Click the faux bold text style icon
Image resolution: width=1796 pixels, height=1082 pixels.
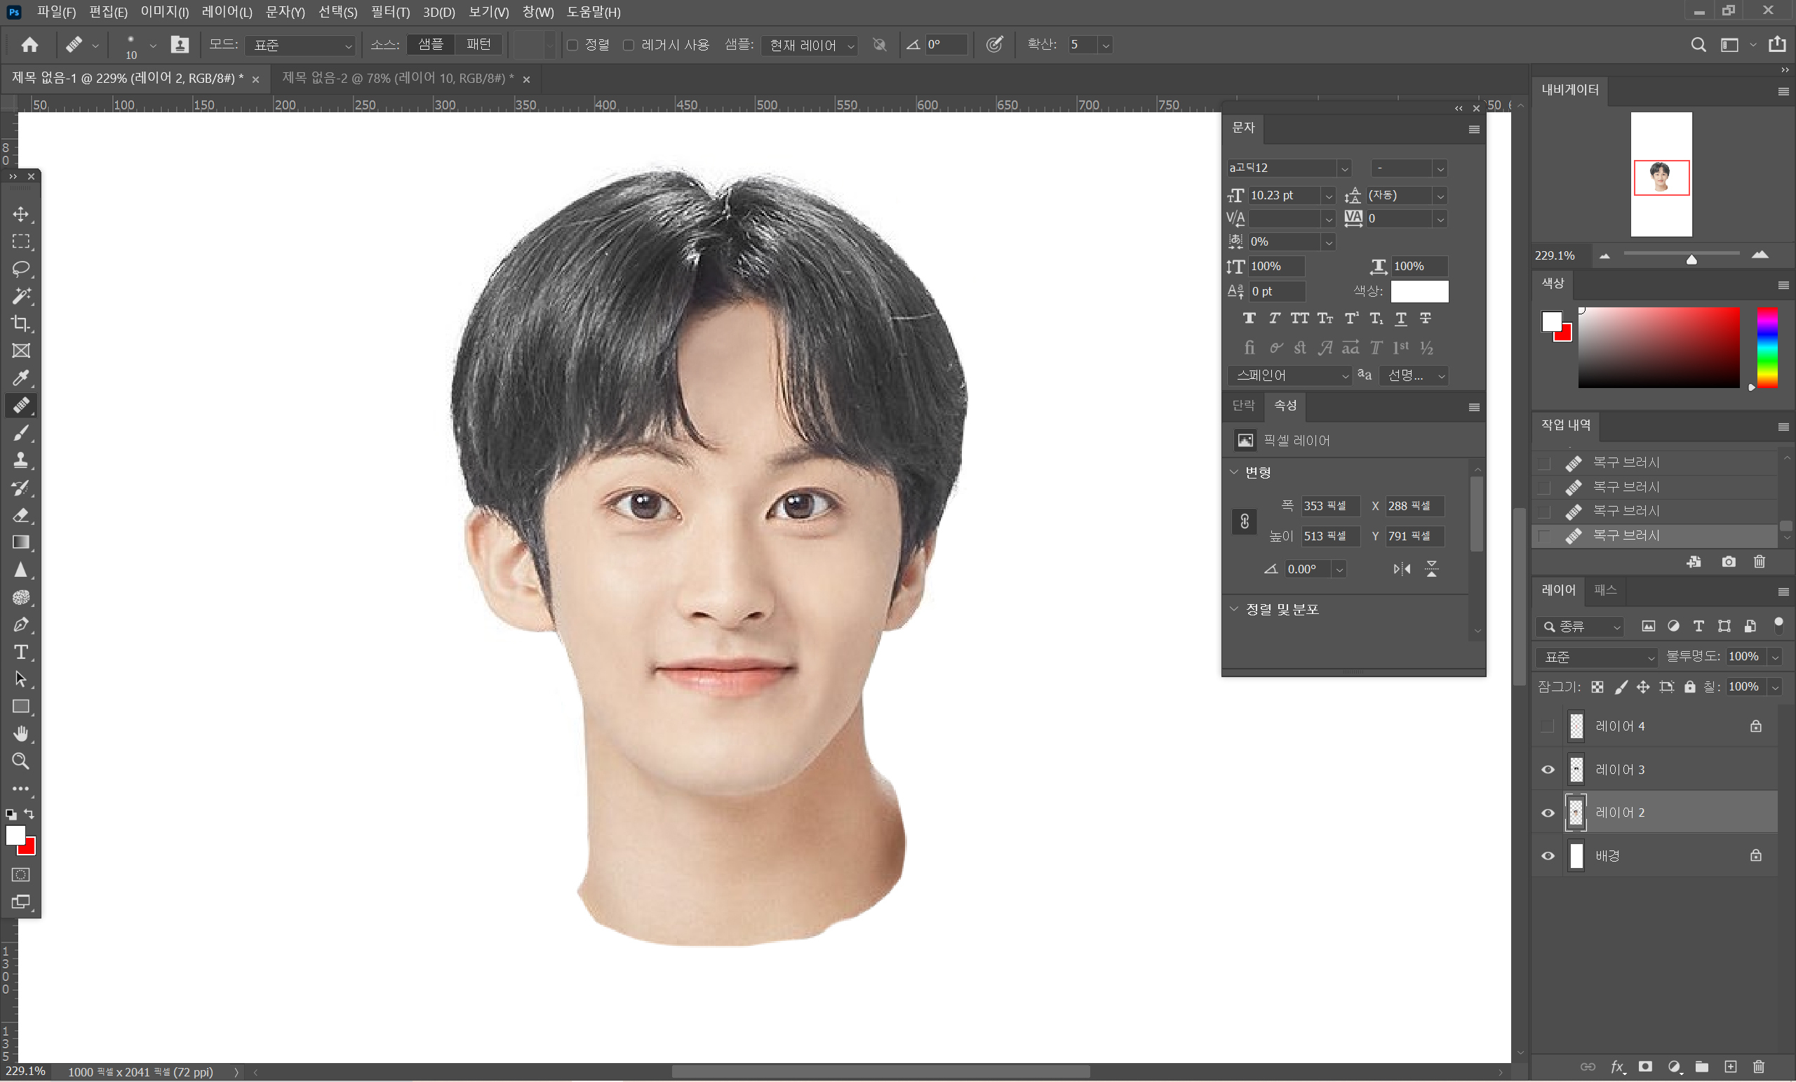(1249, 319)
